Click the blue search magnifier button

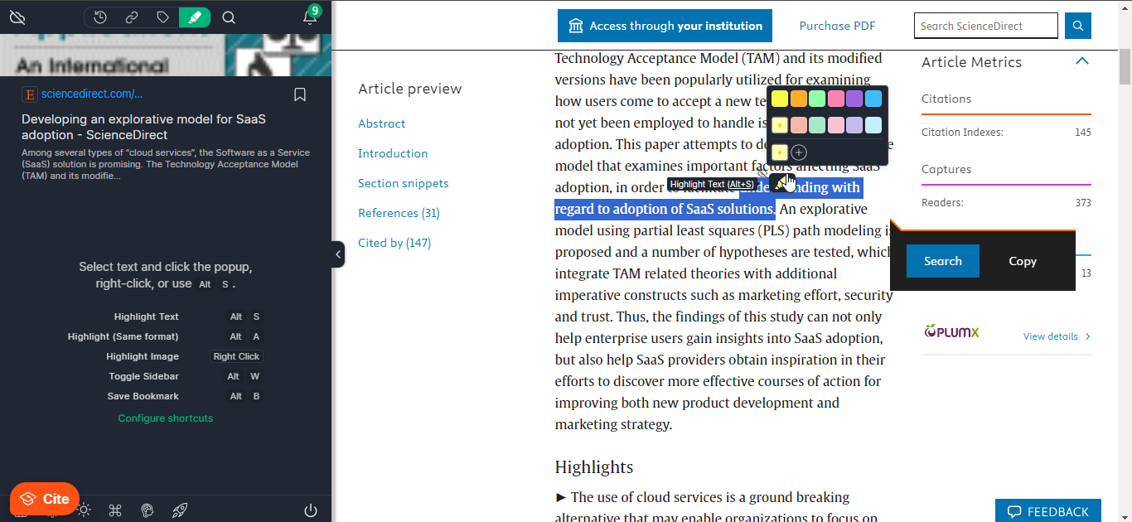(x=1078, y=26)
